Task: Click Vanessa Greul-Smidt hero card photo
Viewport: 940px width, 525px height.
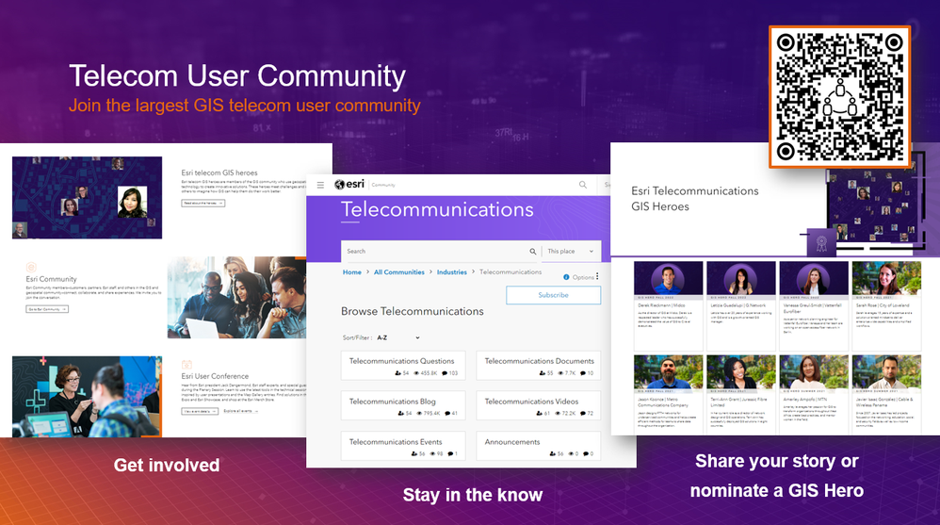Action: [x=814, y=278]
